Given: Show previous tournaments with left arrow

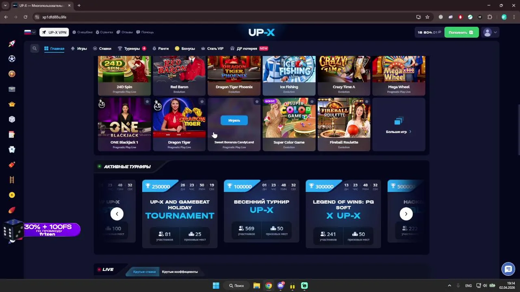Looking at the screenshot, I should (117, 214).
